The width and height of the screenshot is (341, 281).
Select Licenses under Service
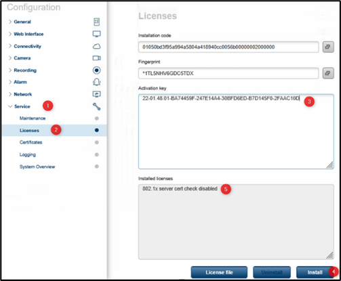[29, 131]
